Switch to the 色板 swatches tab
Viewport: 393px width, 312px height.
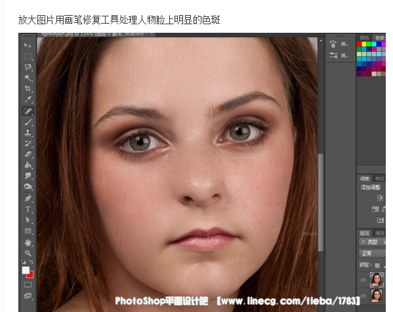coord(379,38)
